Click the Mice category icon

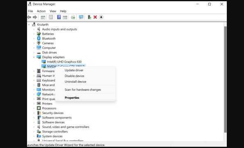39,85
